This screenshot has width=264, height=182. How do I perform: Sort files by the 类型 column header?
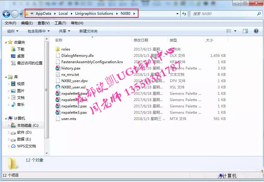click(x=173, y=40)
